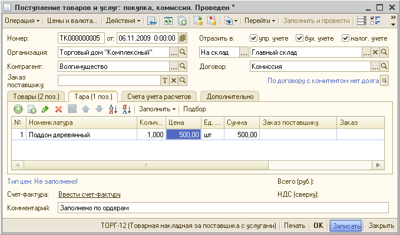Screen dimensions: 400x235
Task: Toggle упр. учете checkbox
Action: pyautogui.click(x=253, y=38)
